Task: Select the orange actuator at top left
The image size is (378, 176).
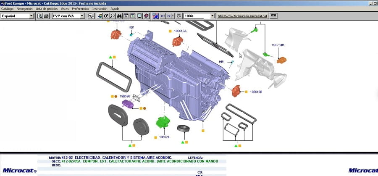Action: point(116,34)
